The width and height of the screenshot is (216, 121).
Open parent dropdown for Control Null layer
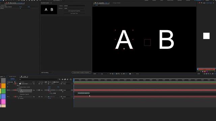click(67, 84)
